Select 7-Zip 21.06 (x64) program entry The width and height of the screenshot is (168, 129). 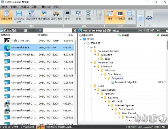pyautogui.click(x=37, y=41)
